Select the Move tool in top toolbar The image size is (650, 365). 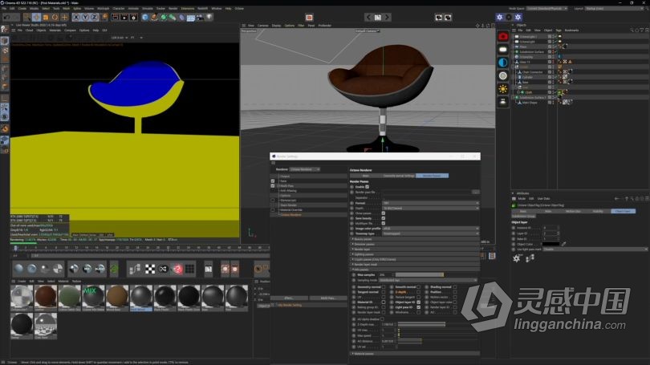[x=36, y=17]
